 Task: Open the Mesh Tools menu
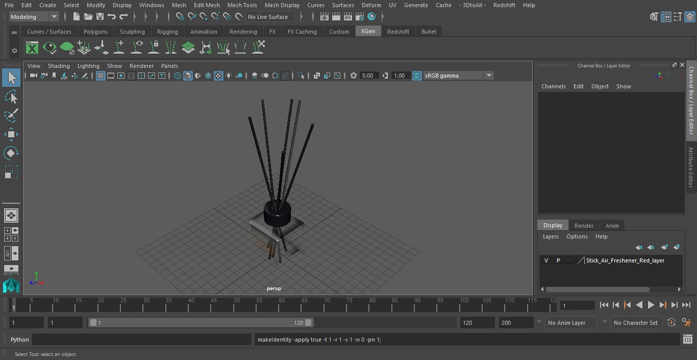242,5
